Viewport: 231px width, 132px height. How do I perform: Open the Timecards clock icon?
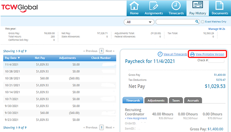click(176, 6)
